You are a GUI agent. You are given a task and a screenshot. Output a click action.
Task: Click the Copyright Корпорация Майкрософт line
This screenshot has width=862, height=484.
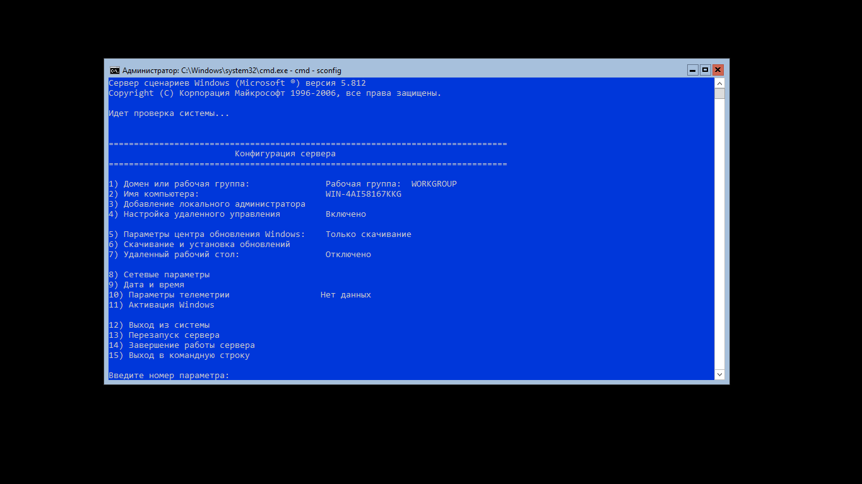pyautogui.click(x=275, y=93)
